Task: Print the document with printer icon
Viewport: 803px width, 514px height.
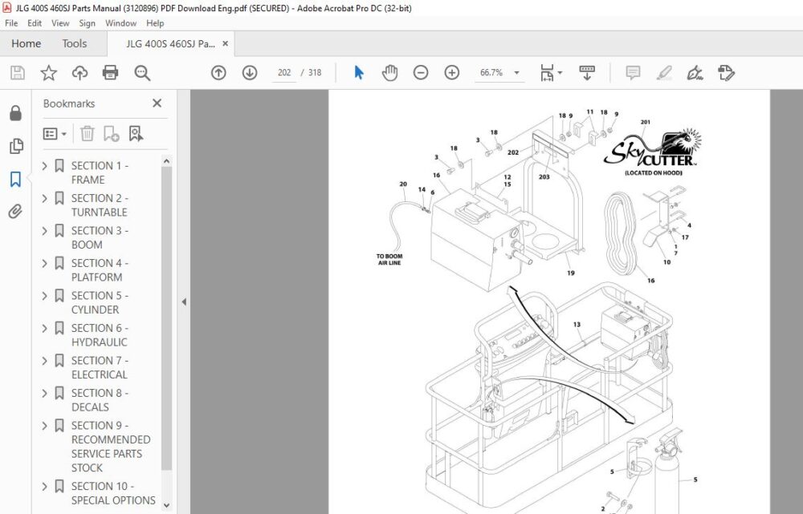Action: click(111, 73)
